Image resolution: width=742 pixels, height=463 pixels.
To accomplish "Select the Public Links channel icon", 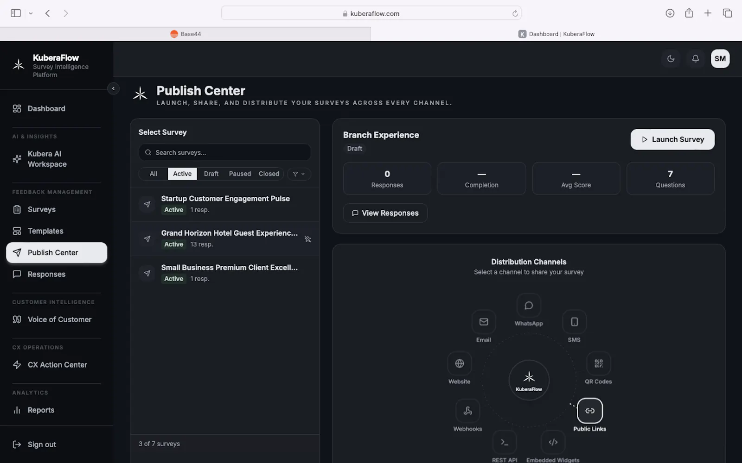I will [x=590, y=411].
